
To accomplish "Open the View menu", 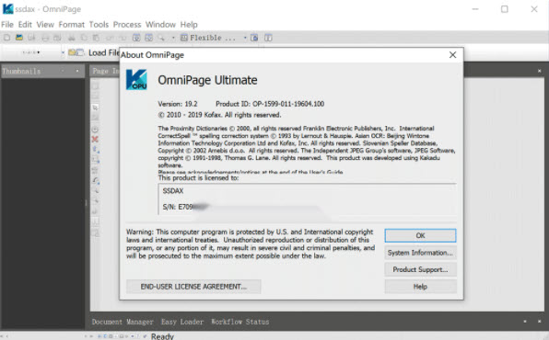I will (45, 25).
